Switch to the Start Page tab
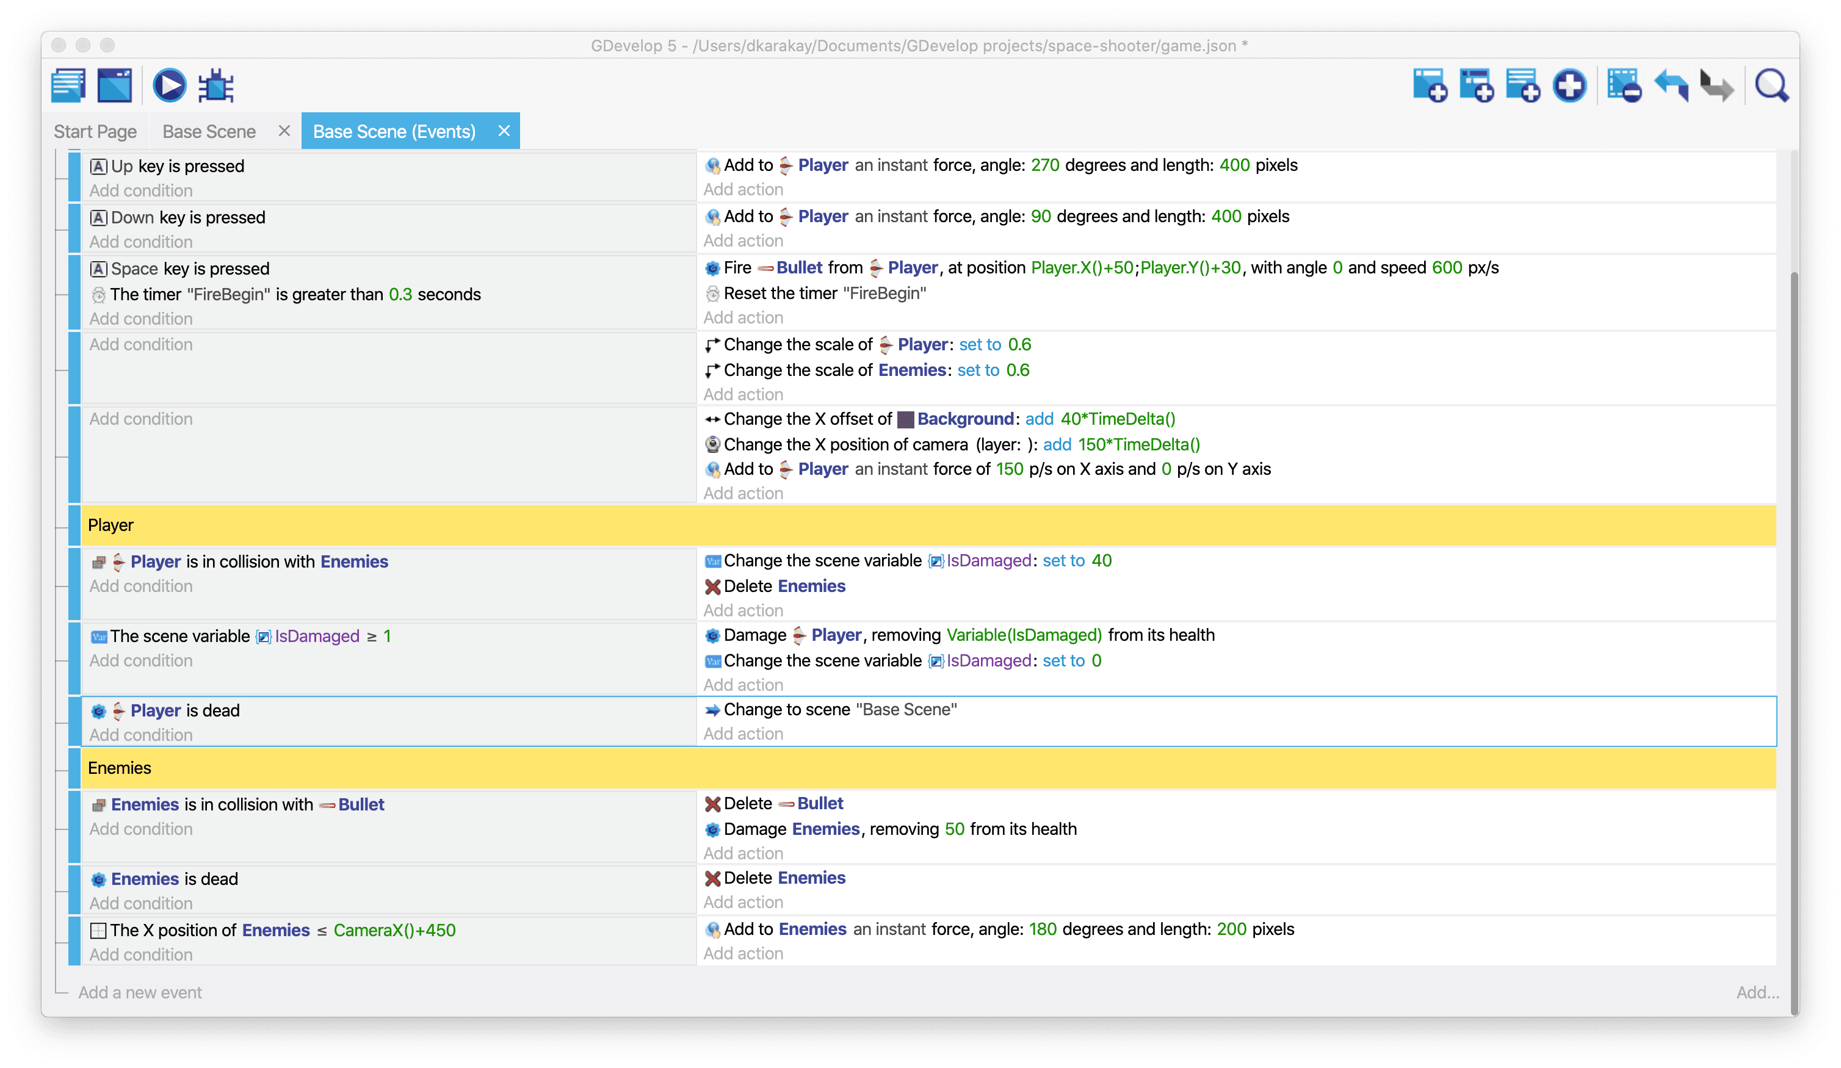 [95, 131]
